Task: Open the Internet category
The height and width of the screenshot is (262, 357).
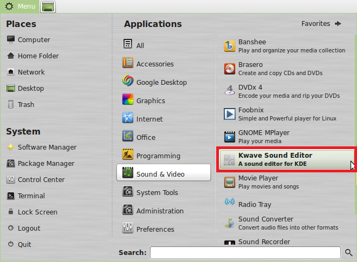Action: [163, 119]
